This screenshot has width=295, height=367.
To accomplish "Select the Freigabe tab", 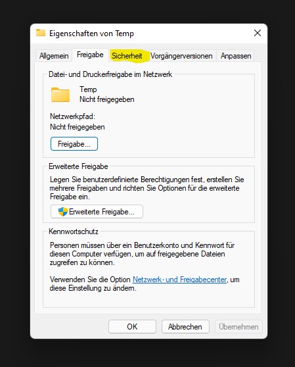I will pos(90,55).
